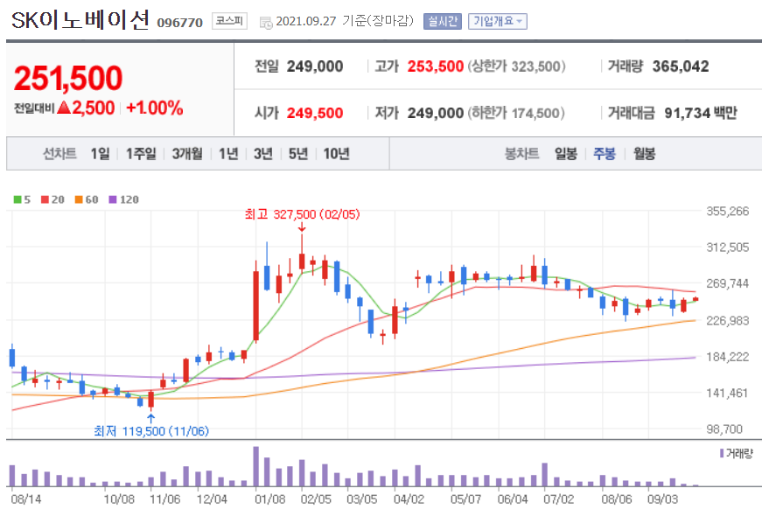762x509 pixels.
Task: Click the stock code 096770
Action: [x=180, y=23]
